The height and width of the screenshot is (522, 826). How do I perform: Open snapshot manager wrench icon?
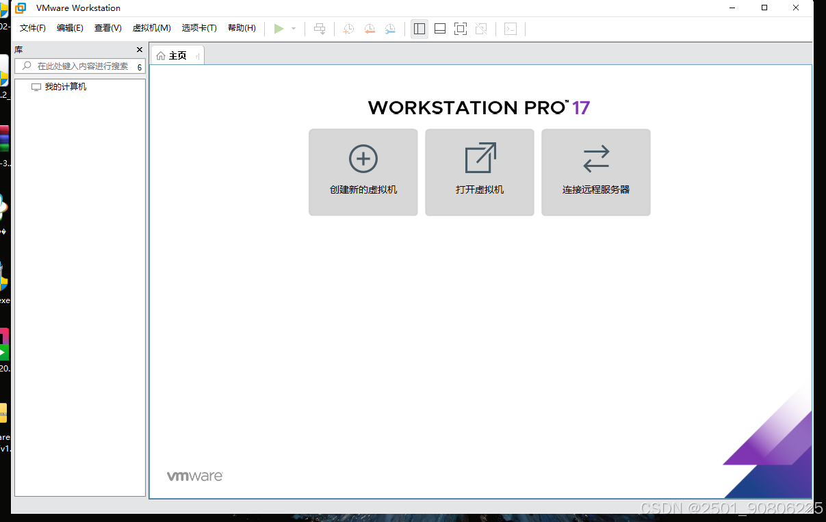coord(390,29)
